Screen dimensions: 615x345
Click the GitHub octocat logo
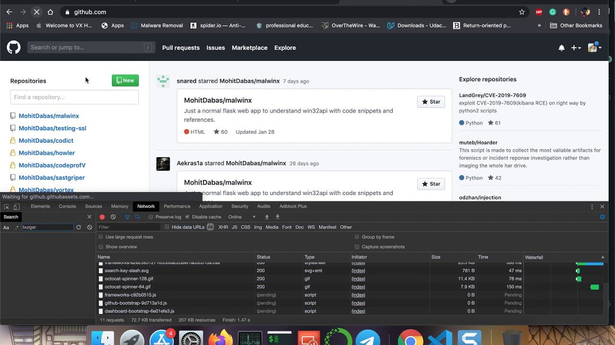coord(13,47)
